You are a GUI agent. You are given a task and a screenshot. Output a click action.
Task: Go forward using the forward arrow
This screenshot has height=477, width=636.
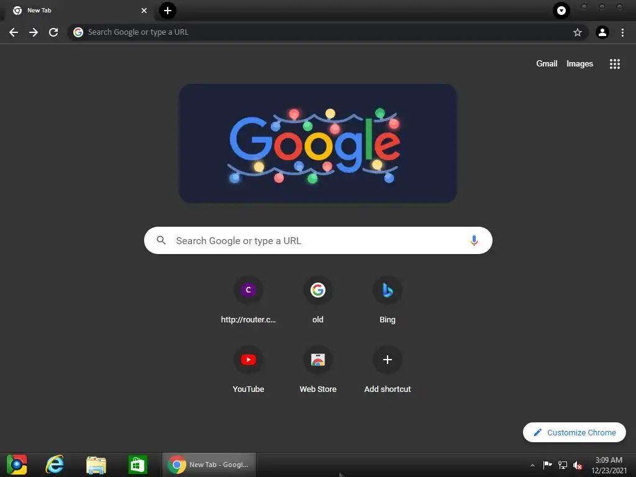(34, 32)
